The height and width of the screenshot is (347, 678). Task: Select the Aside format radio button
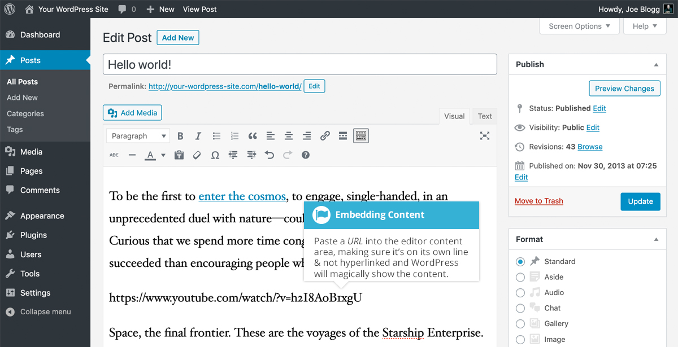(520, 277)
